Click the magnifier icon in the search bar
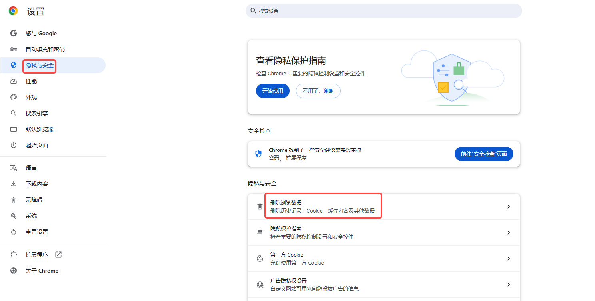Image resolution: width=595 pixels, height=301 pixels. click(253, 11)
